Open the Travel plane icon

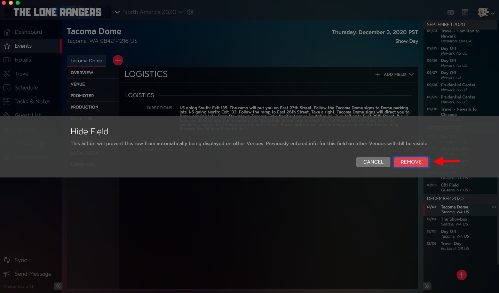[x=7, y=74]
